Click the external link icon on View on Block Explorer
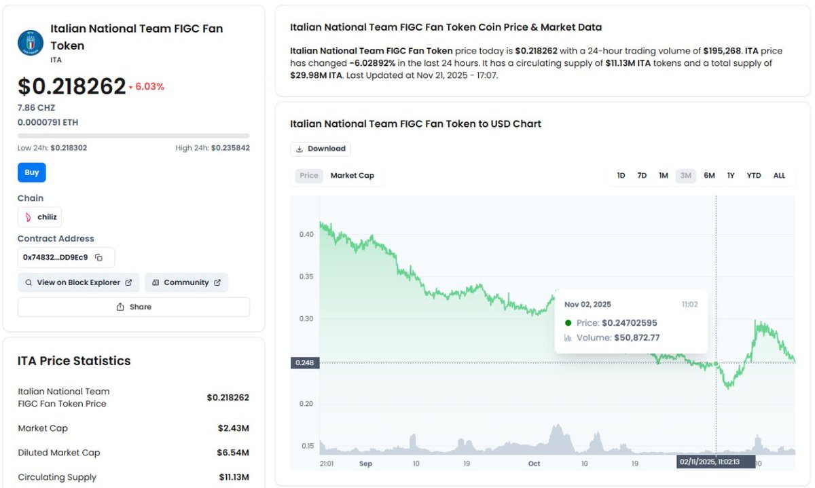The width and height of the screenshot is (815, 488). tap(129, 282)
